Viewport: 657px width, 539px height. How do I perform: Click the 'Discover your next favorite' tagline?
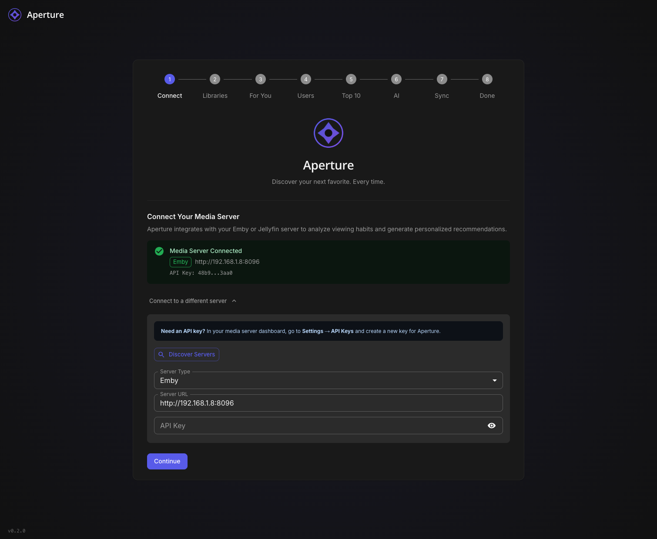pyautogui.click(x=328, y=182)
